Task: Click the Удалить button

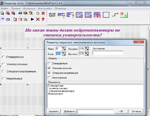Action: [54, 111]
